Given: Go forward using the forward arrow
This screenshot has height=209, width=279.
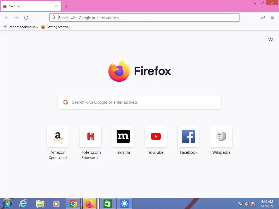Looking at the screenshot, I should click(x=16, y=18).
